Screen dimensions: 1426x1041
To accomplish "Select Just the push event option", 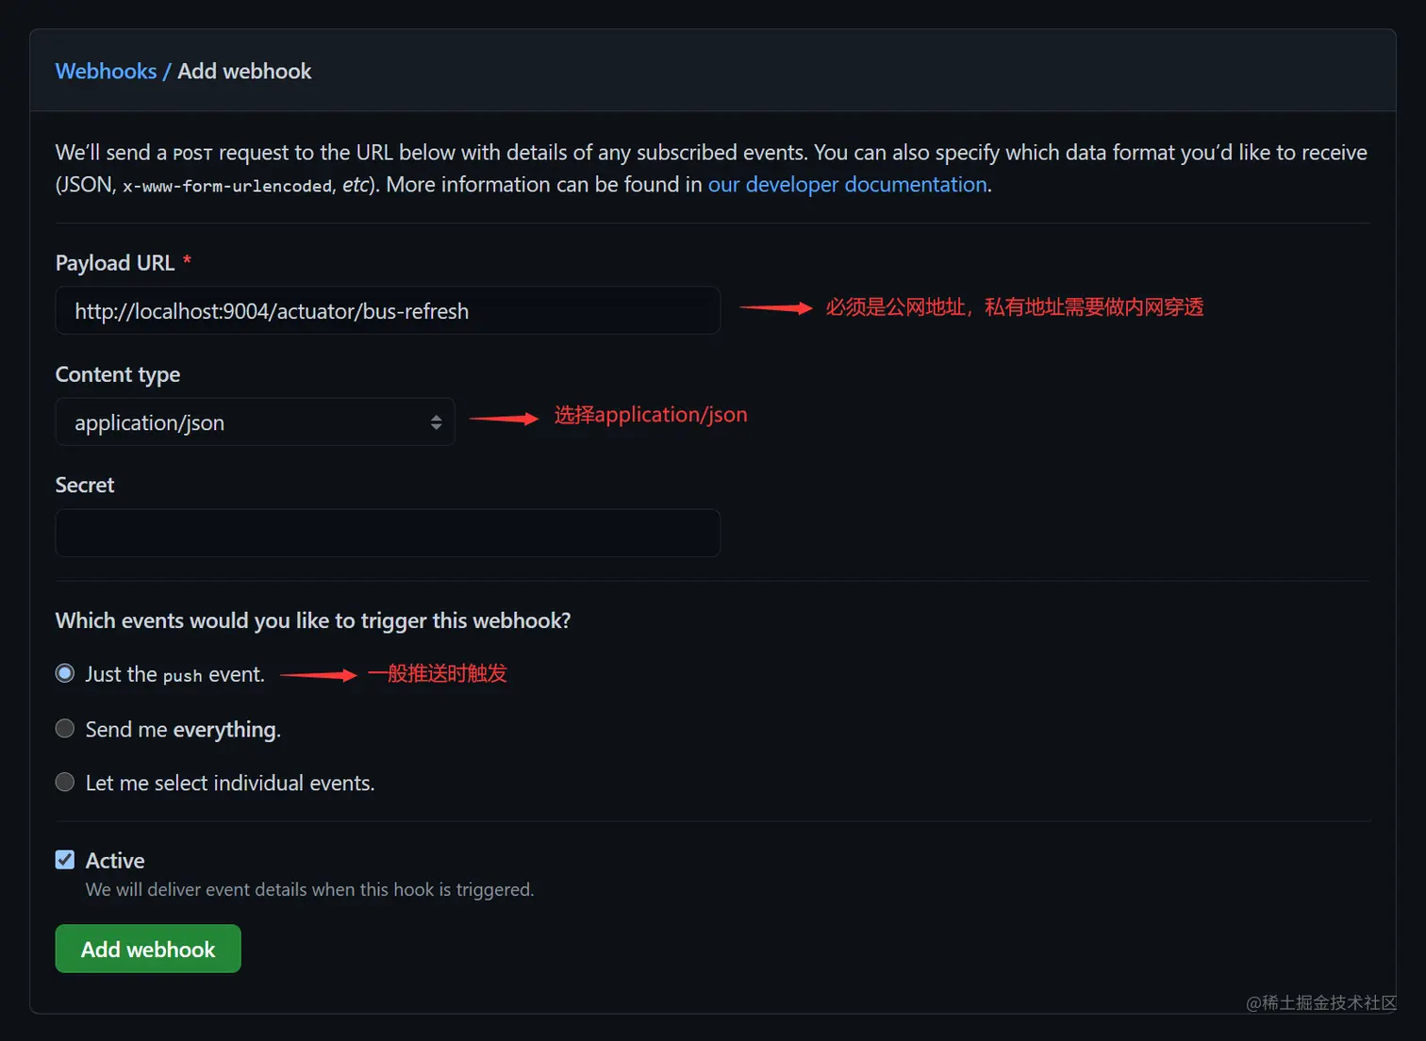I will [65, 673].
